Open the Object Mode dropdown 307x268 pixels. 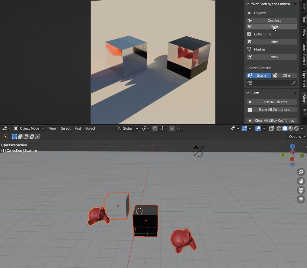point(29,128)
